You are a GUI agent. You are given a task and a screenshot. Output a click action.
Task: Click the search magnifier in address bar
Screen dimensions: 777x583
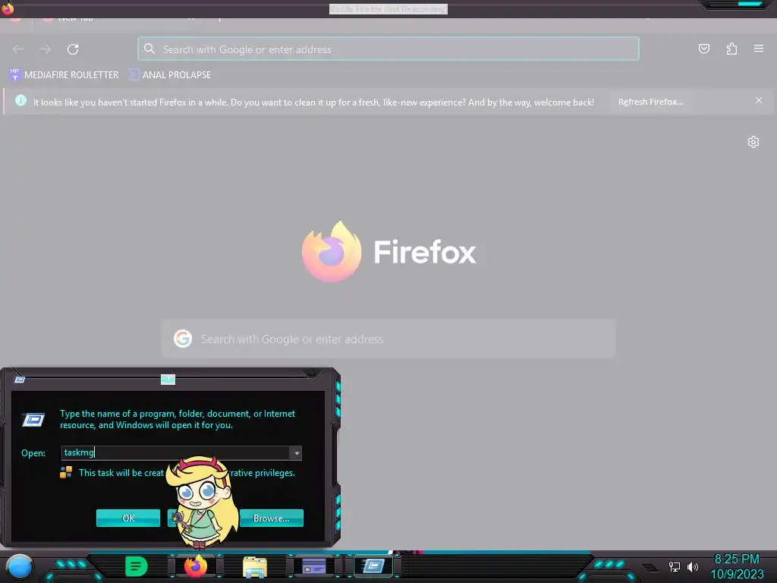coord(149,49)
